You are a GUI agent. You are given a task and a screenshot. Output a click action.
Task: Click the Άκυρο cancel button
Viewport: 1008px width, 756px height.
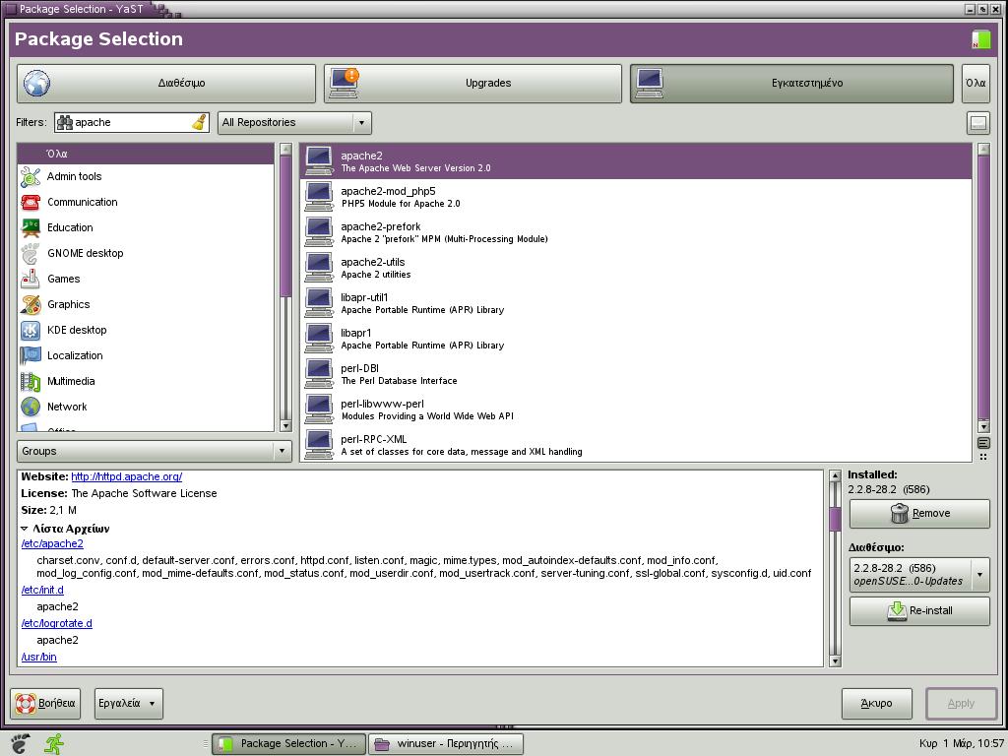[876, 703]
